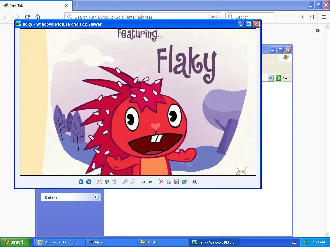Select the New Tab browser tab
The height and width of the screenshot is (247, 330).
[36, 5]
